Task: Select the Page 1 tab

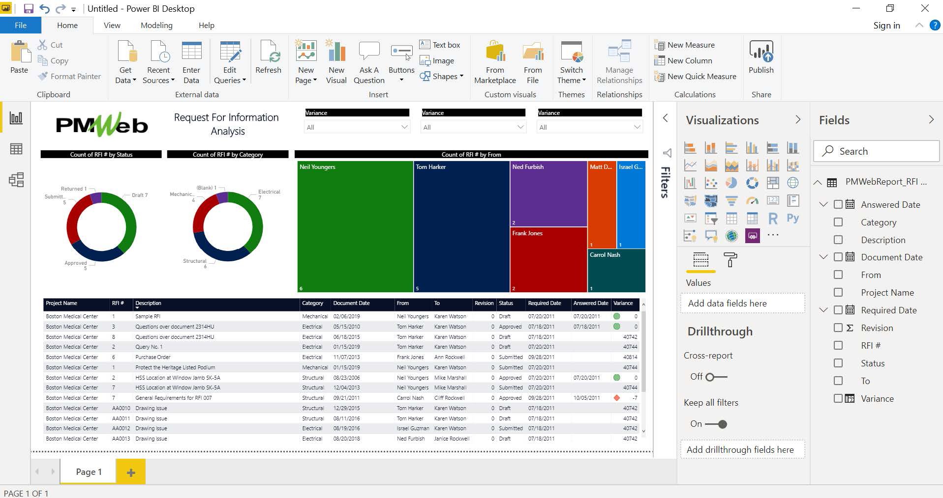Action: click(89, 471)
